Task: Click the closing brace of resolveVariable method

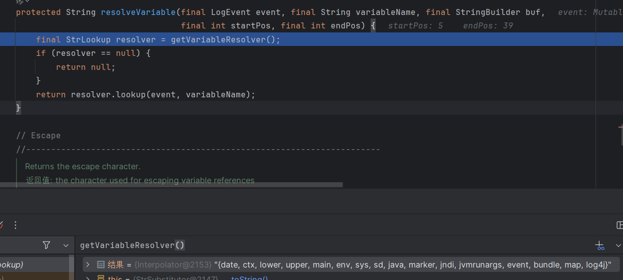Action: tap(18, 107)
